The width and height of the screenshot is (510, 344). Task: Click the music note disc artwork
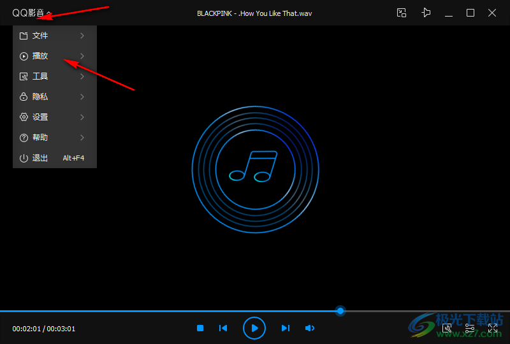(x=256, y=169)
